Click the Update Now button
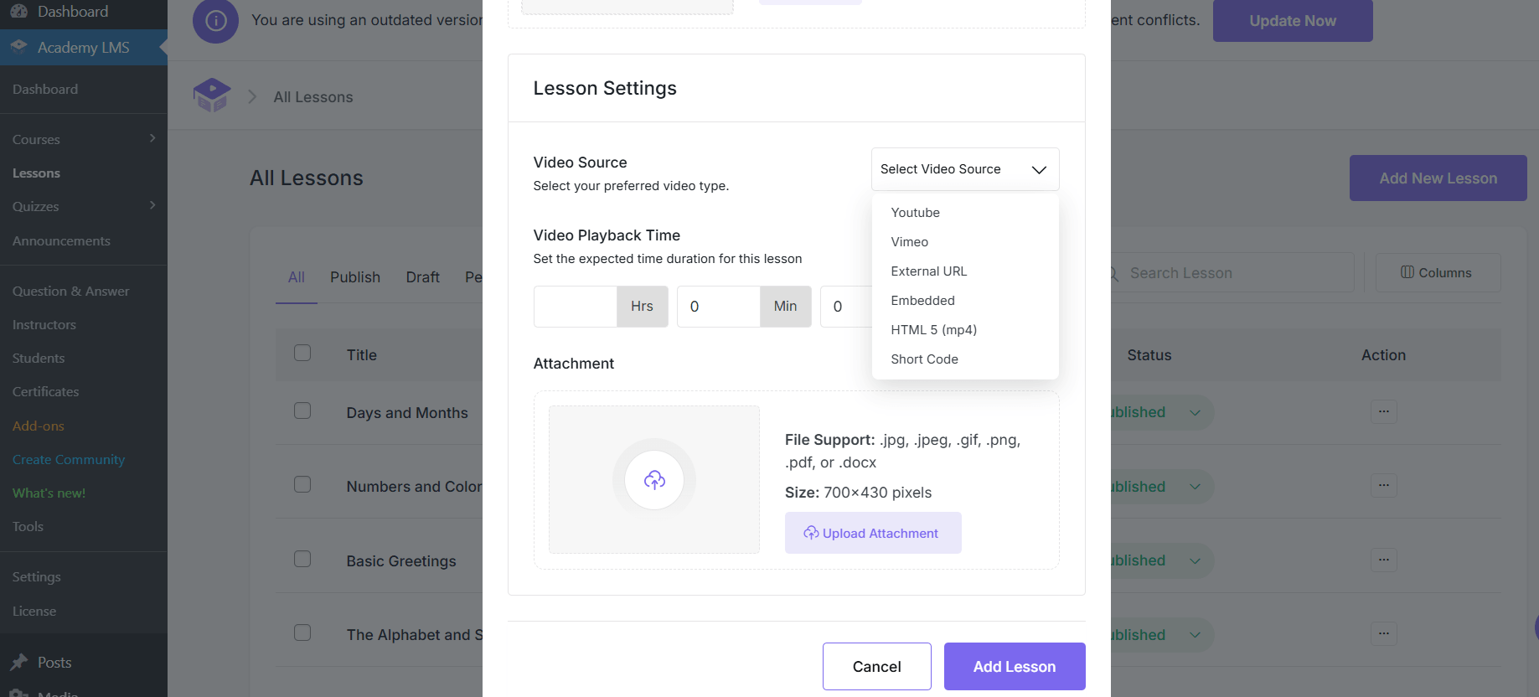Screen dimensions: 1539x697 [1293, 21]
